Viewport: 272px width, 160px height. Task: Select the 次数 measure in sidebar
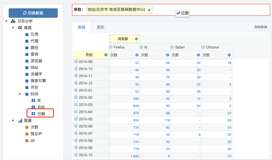34,127
